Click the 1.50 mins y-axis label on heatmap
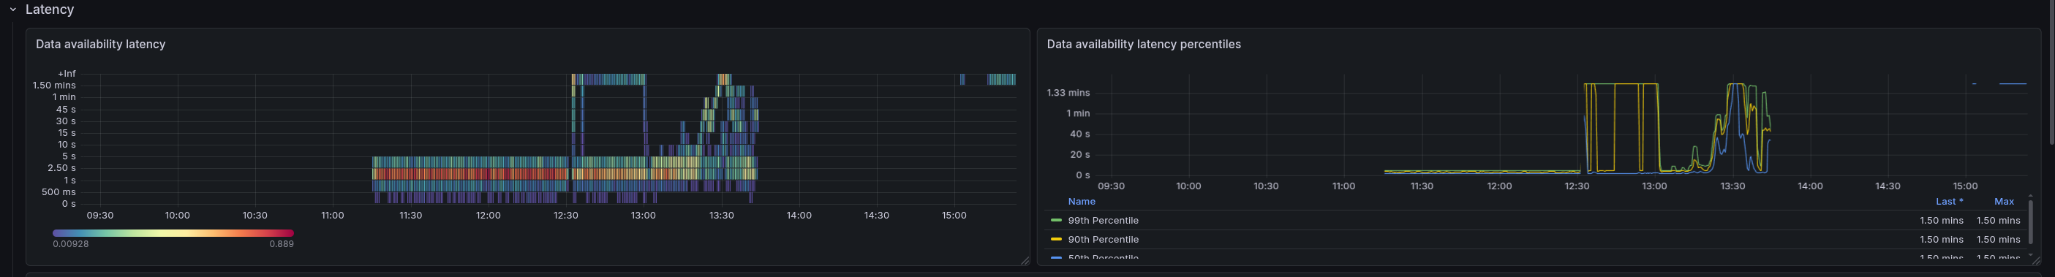This screenshot has height=277, width=2055. [x=54, y=86]
